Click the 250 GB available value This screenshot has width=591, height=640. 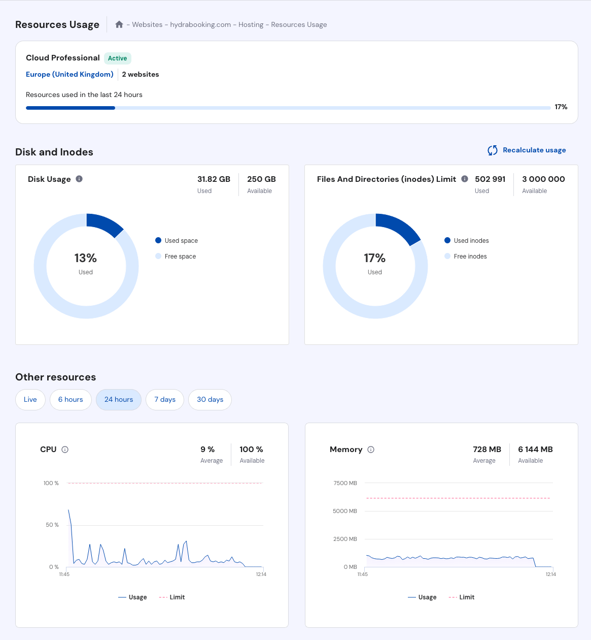tap(261, 179)
